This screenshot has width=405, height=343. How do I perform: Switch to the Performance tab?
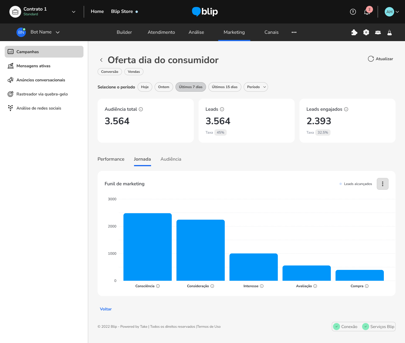pyautogui.click(x=111, y=159)
